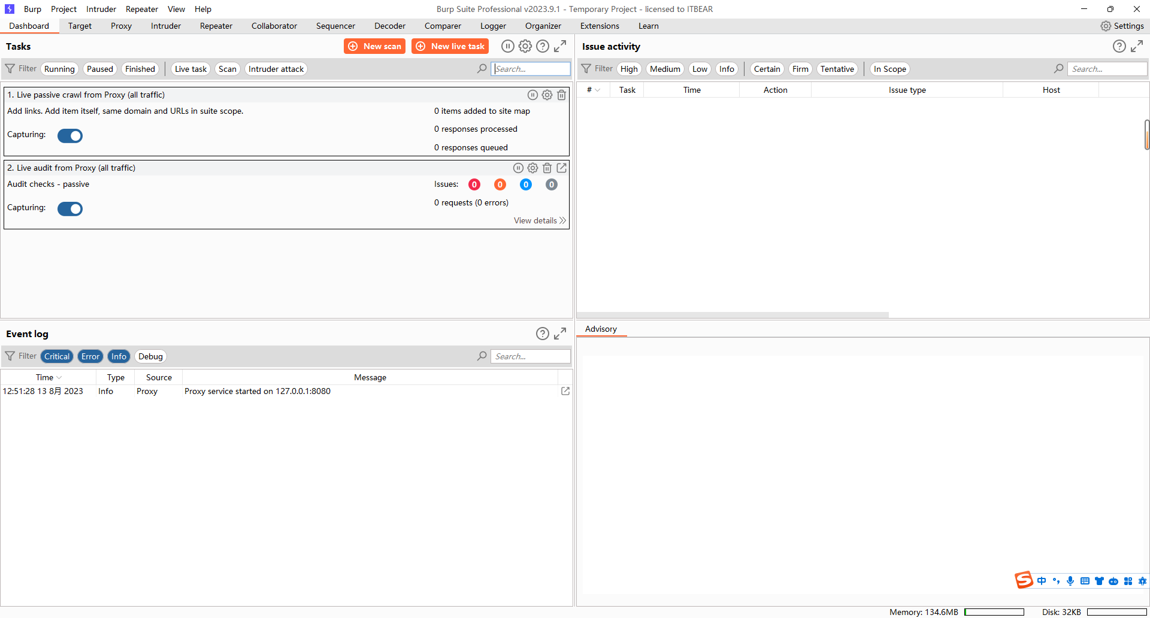This screenshot has width=1150, height=618.
Task: Switch to the Decoder tab
Action: point(390,26)
